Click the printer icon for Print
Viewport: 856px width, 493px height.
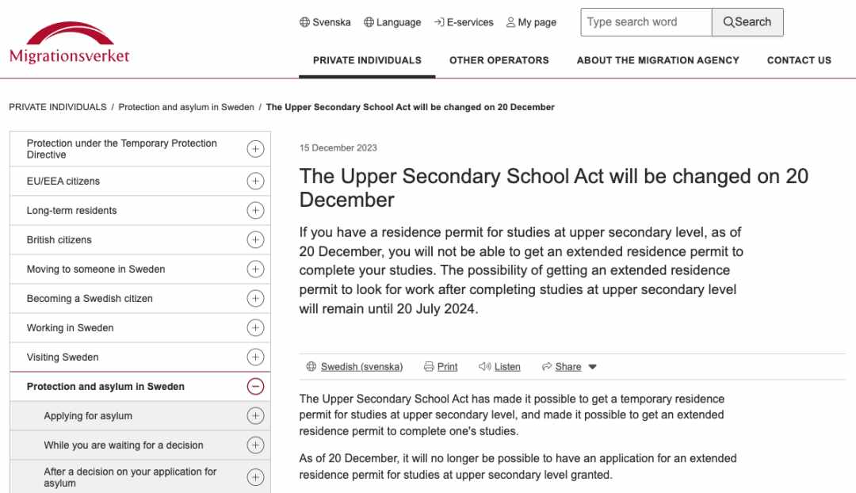click(429, 367)
